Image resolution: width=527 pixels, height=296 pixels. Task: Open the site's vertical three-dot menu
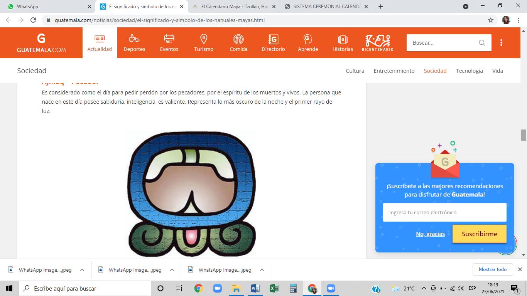[x=501, y=43]
